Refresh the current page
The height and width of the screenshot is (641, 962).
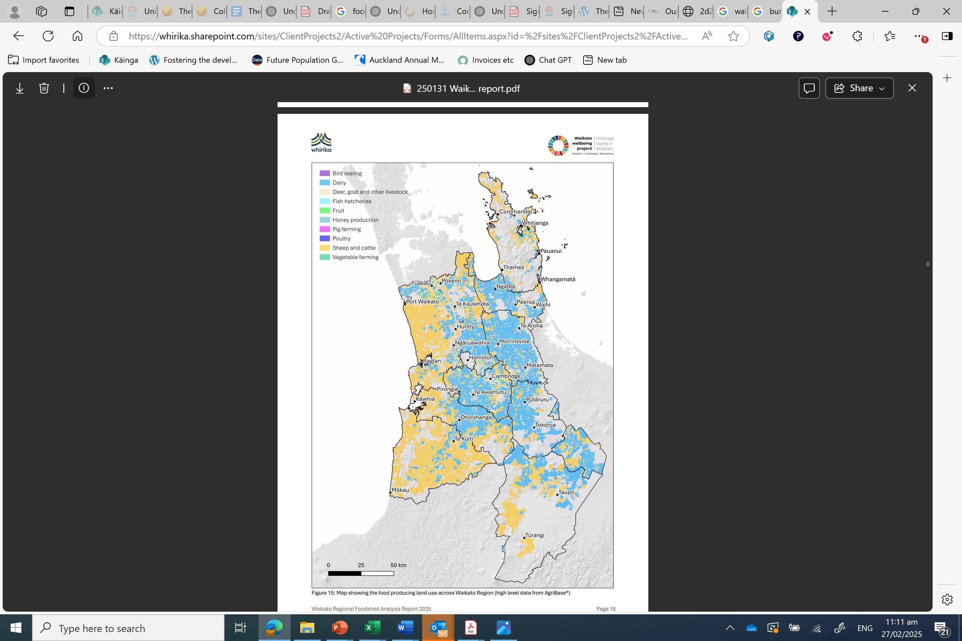(x=48, y=36)
